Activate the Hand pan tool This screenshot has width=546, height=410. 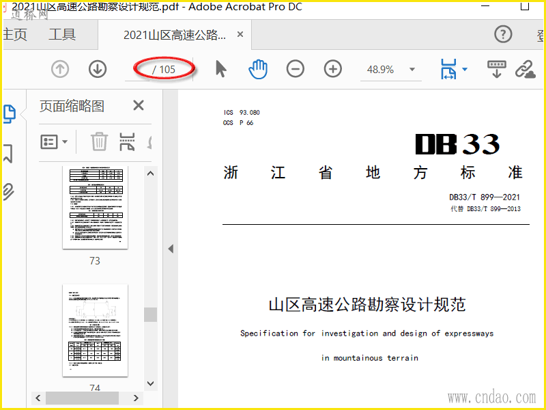point(258,69)
